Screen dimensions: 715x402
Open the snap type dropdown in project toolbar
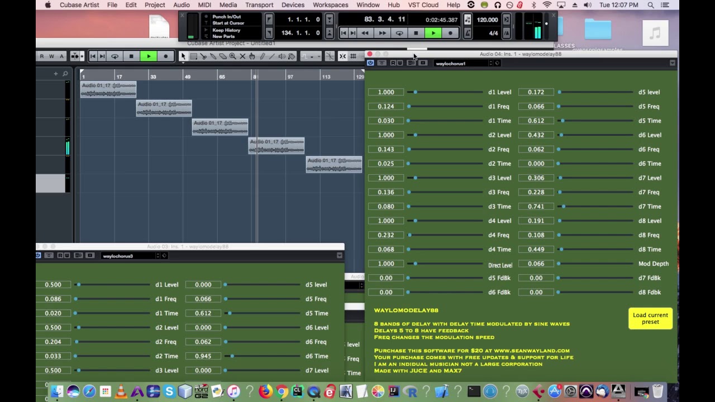pyautogui.click(x=354, y=56)
